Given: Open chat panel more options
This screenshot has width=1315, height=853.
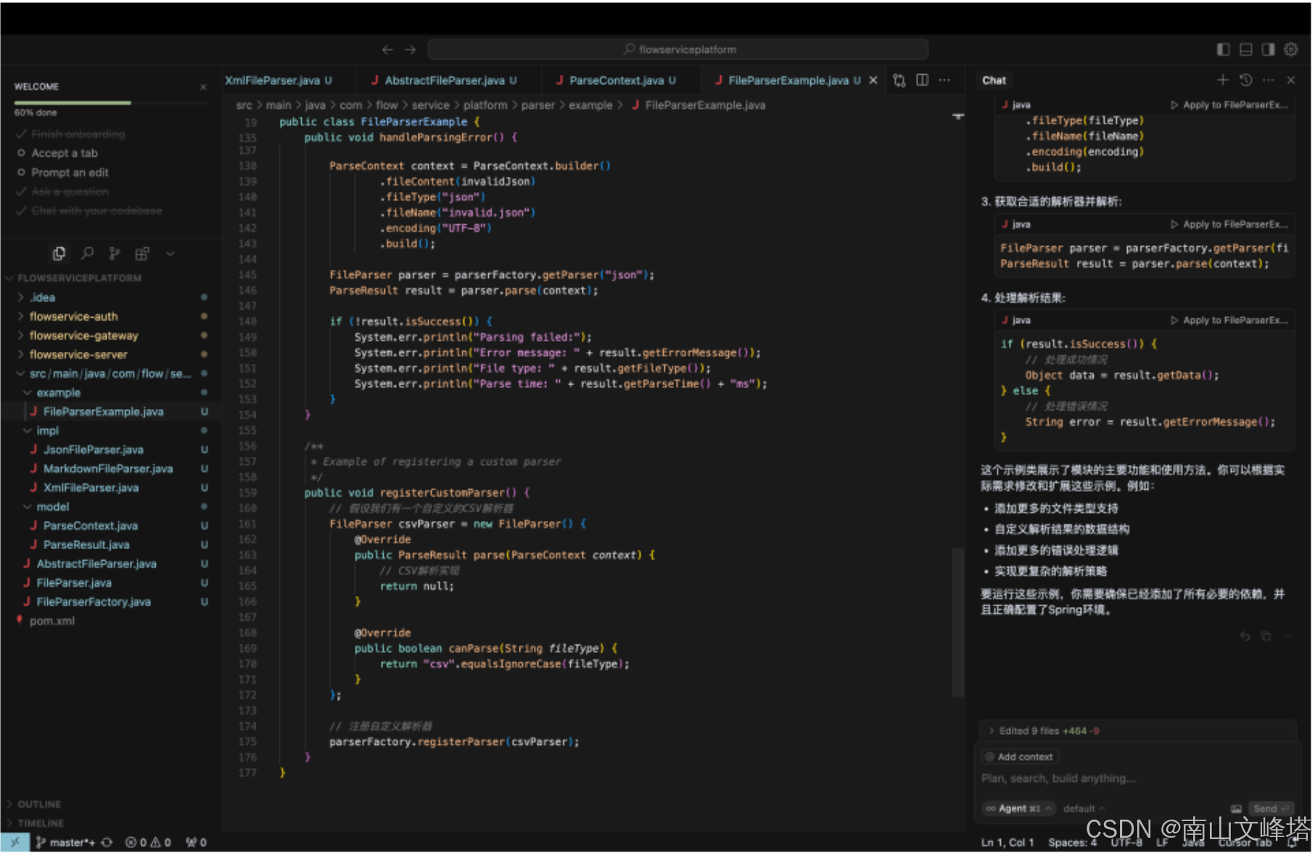Looking at the screenshot, I should [x=1269, y=80].
